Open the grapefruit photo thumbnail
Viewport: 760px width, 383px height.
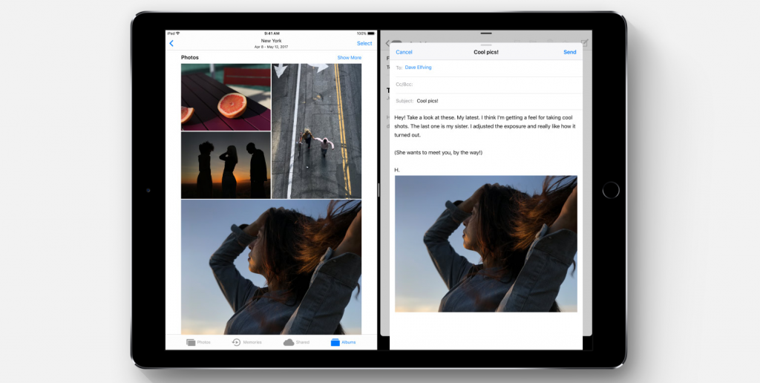pyautogui.click(x=226, y=97)
